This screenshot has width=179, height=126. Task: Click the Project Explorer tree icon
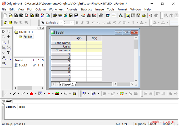point(121,15)
